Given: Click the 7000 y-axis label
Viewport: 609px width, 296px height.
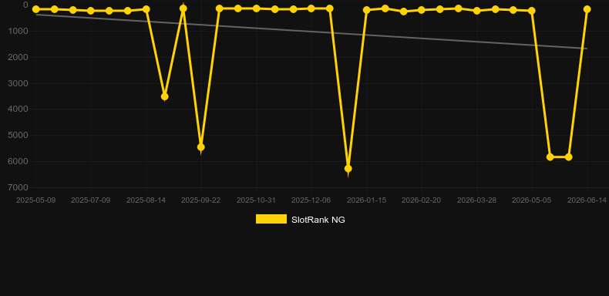Looking at the screenshot, I should coord(18,187).
